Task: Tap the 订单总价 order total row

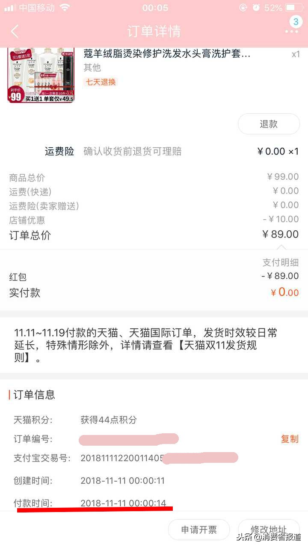Action: point(154,235)
